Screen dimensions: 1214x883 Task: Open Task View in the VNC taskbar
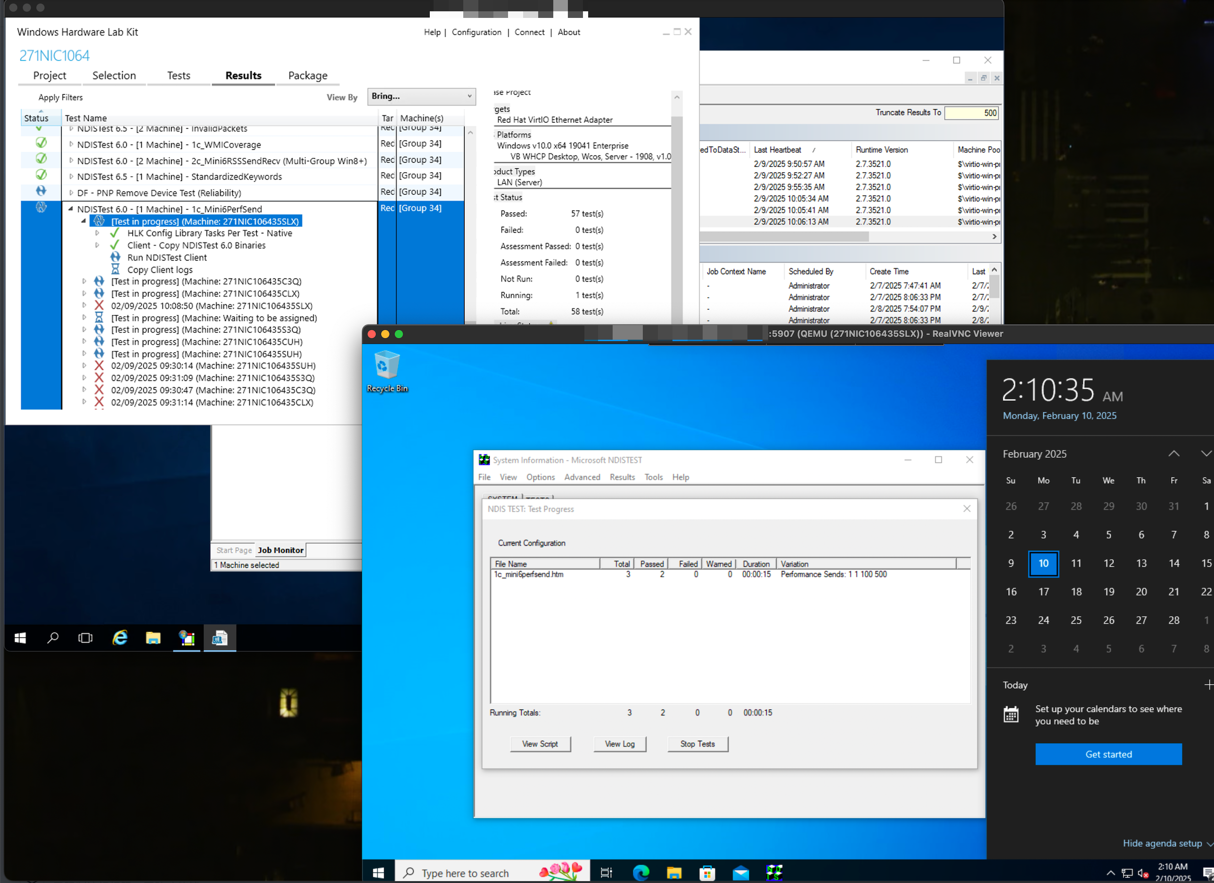[x=606, y=873]
